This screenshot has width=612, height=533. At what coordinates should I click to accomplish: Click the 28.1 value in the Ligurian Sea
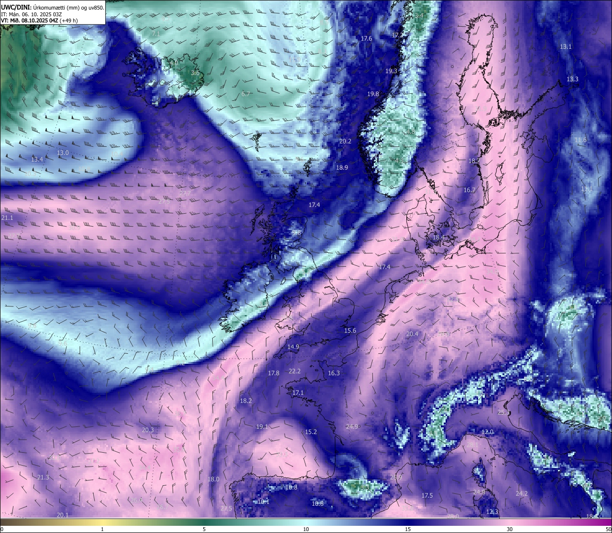[x=472, y=445]
